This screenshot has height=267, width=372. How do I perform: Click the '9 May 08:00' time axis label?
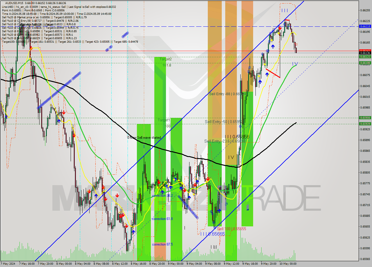pyautogui.click(x=213, y=264)
